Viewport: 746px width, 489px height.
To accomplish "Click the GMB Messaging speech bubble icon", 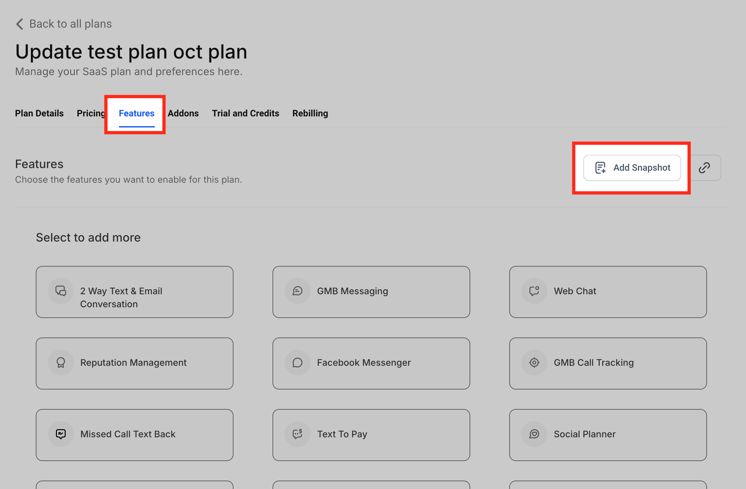I will (x=298, y=291).
